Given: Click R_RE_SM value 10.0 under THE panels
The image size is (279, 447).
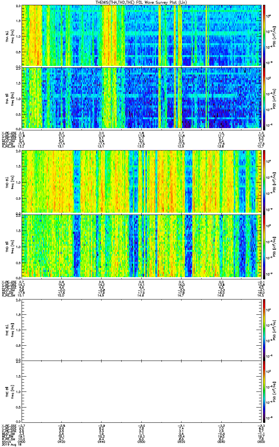Looking at the screenshot, I should (x=22, y=439).
